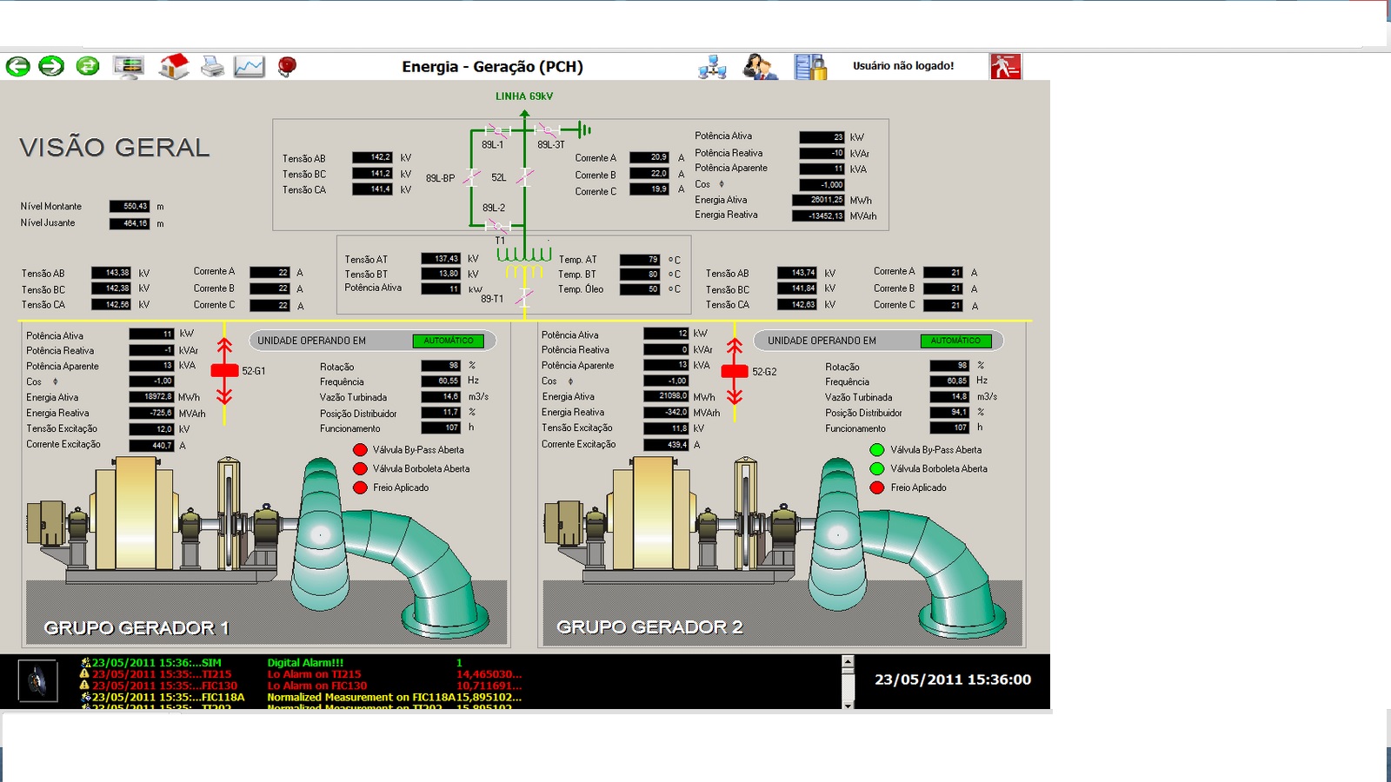
Task: Click the printer icon
Action: pyautogui.click(x=212, y=67)
